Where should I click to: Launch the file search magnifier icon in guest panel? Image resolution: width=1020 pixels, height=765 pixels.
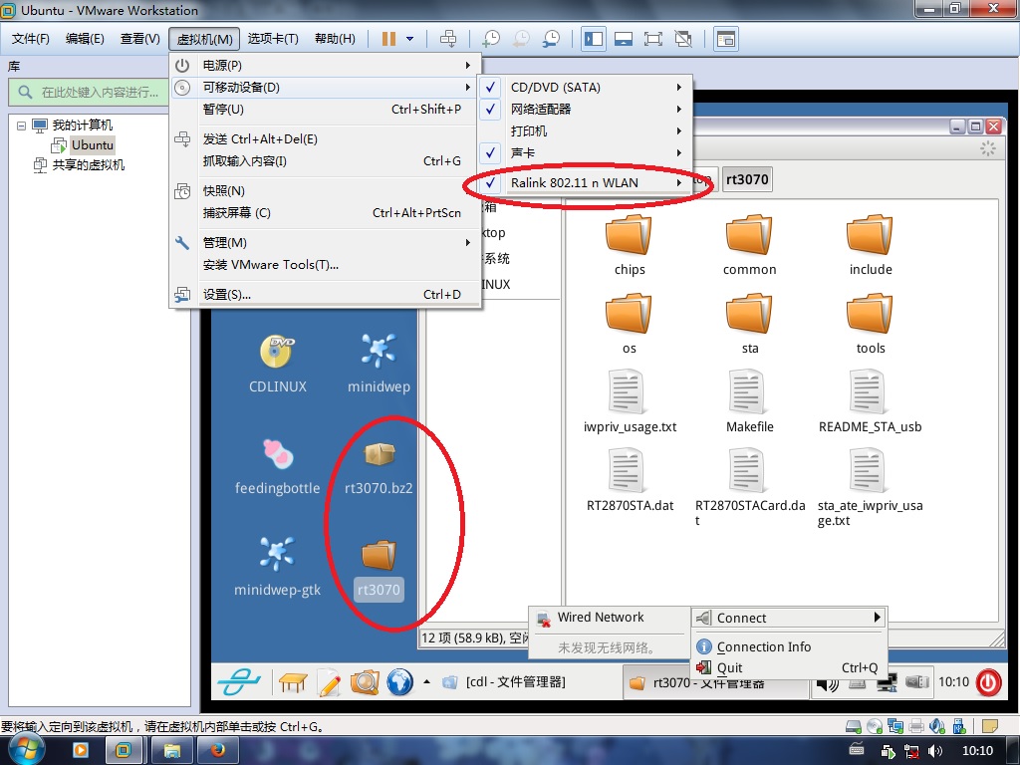coord(365,682)
